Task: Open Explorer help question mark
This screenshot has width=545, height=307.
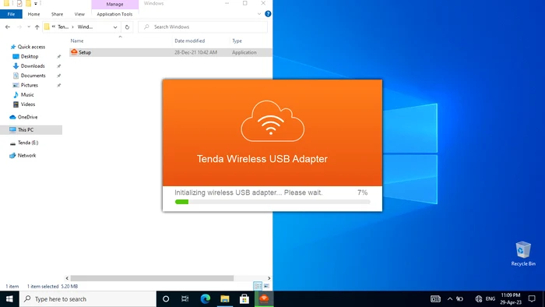Action: coord(268,14)
